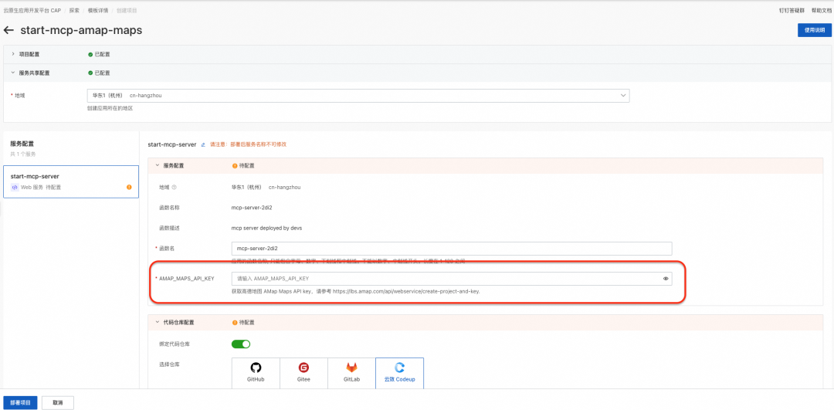834x410 pixels.
Task: Show the AMAP_MAPS_API_KEY value with eye icon
Action: [666, 279]
